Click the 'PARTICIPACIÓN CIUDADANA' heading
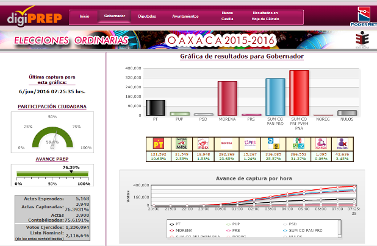Viewport: 377px width, 246px height. coord(52,107)
